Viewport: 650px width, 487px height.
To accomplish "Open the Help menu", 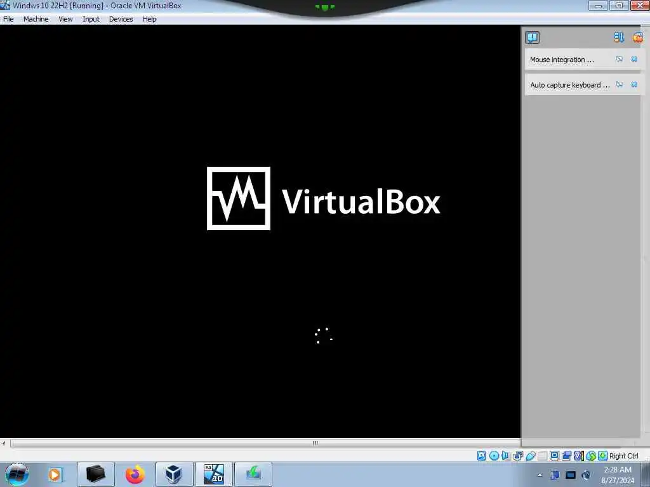I will click(x=150, y=19).
